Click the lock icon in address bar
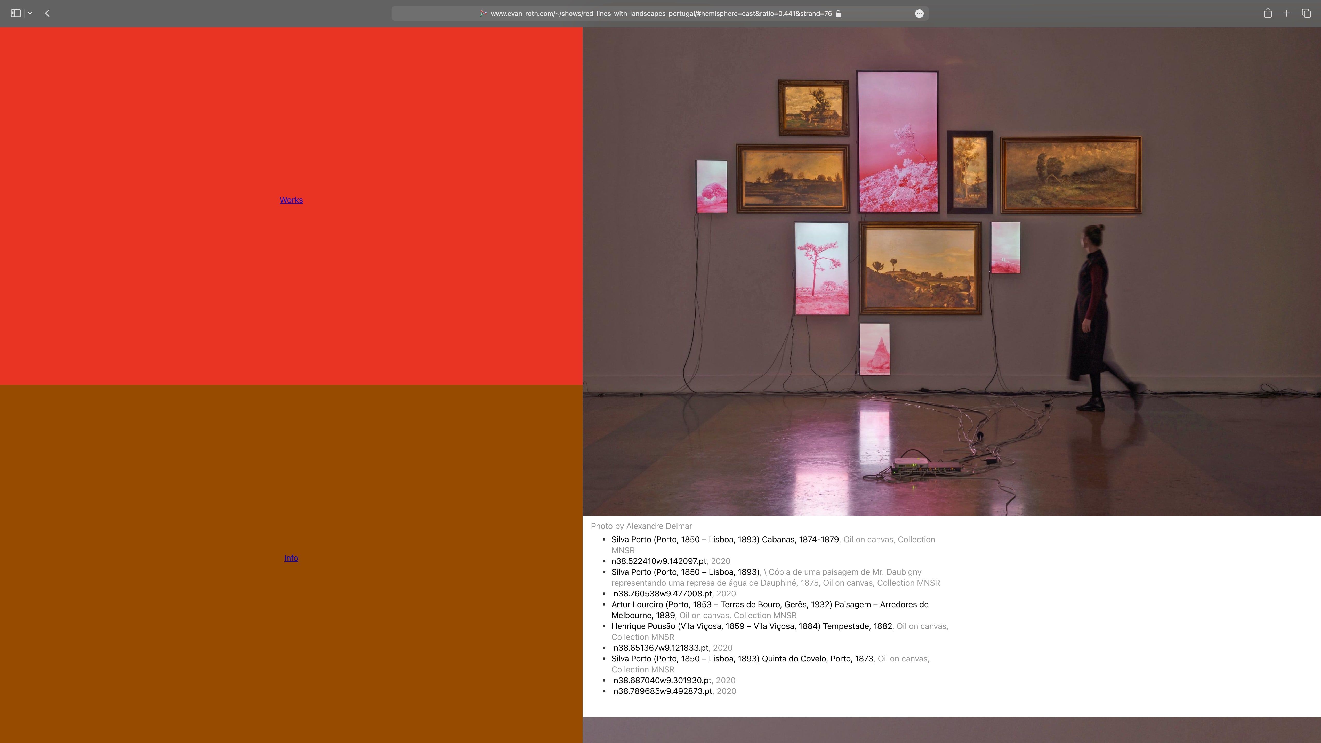Viewport: 1321px width, 743px height. click(x=839, y=14)
